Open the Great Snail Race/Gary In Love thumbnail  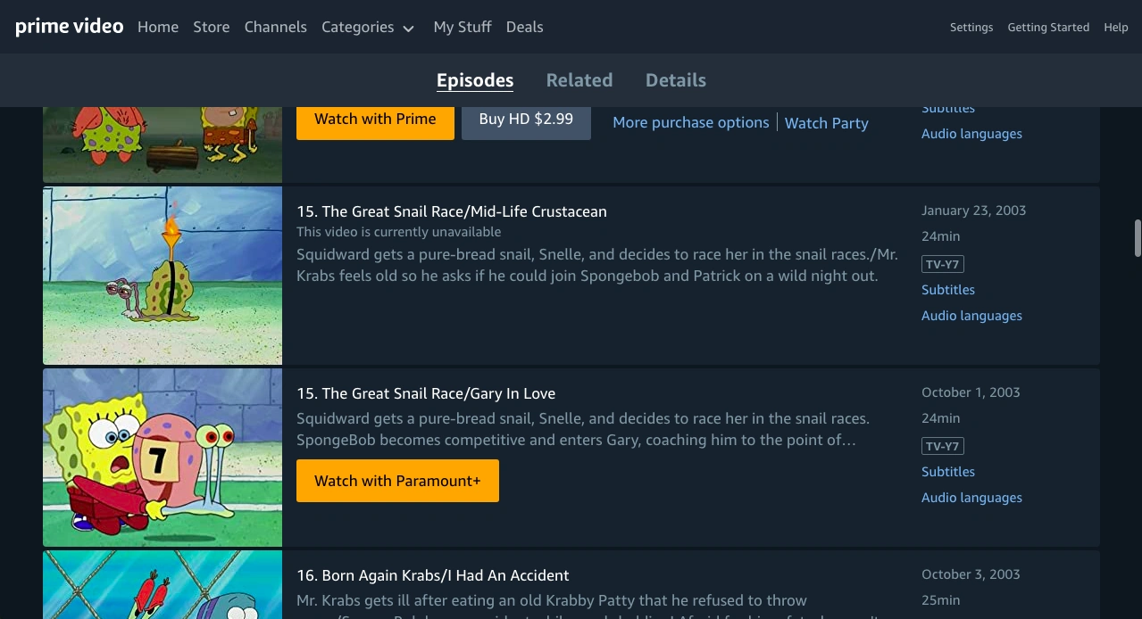(163, 458)
